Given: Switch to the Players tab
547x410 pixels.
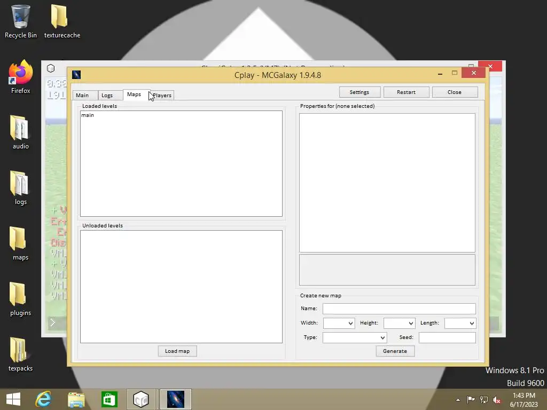Looking at the screenshot, I should pyautogui.click(x=162, y=95).
